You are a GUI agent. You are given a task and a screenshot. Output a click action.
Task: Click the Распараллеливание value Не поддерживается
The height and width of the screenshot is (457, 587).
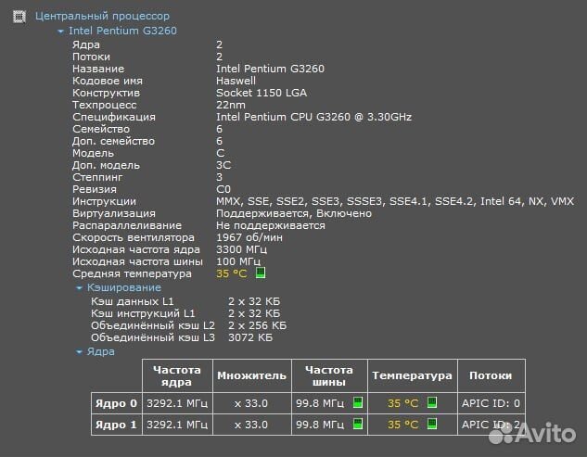click(x=271, y=225)
